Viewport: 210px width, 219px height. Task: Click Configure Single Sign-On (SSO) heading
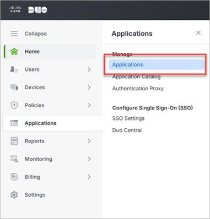(153, 108)
